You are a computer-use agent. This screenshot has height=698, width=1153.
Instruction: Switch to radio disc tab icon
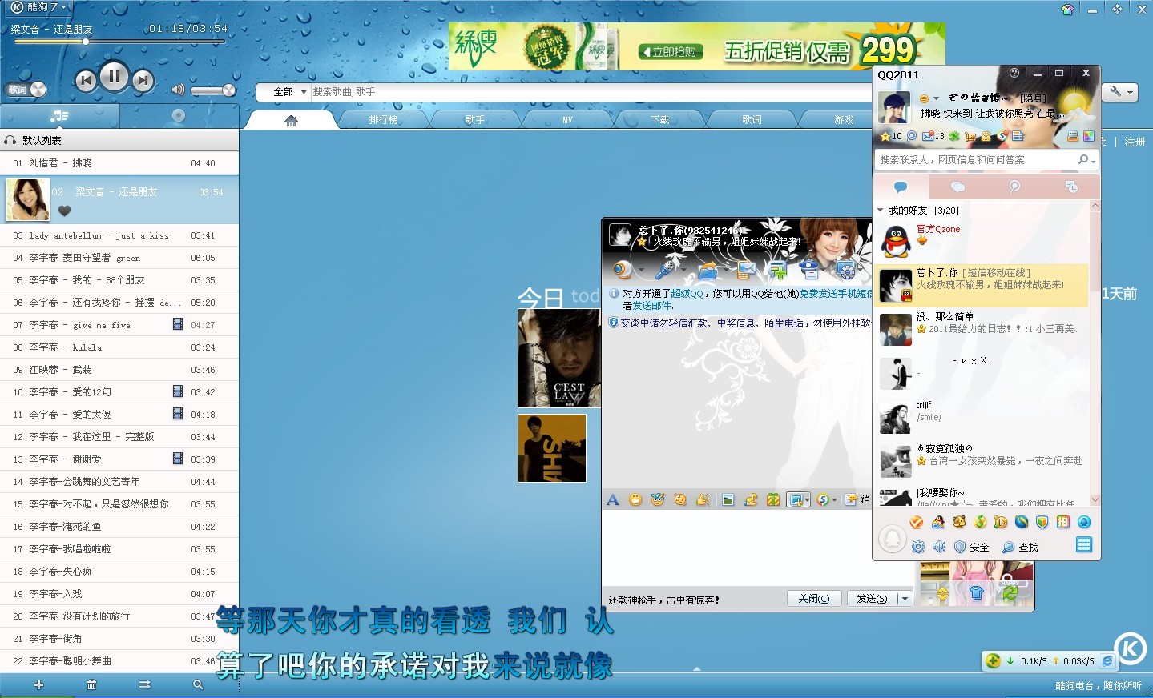(179, 116)
